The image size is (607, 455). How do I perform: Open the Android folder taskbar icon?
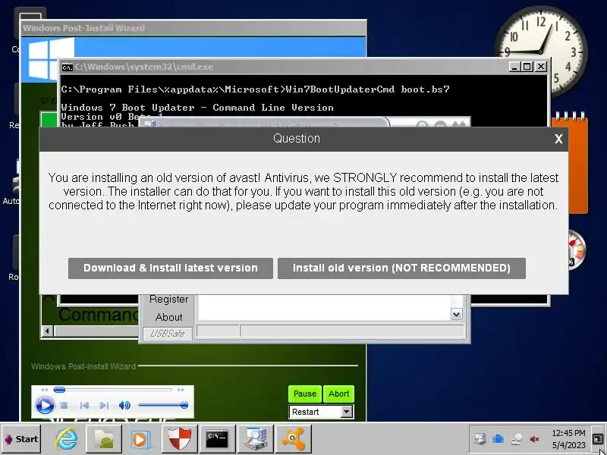[x=104, y=439]
